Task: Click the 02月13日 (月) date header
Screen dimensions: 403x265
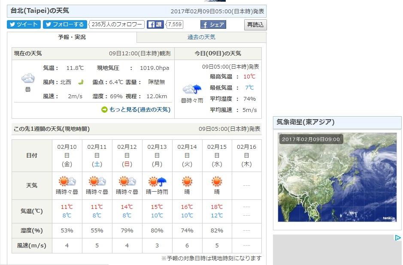Action: pos(157,156)
